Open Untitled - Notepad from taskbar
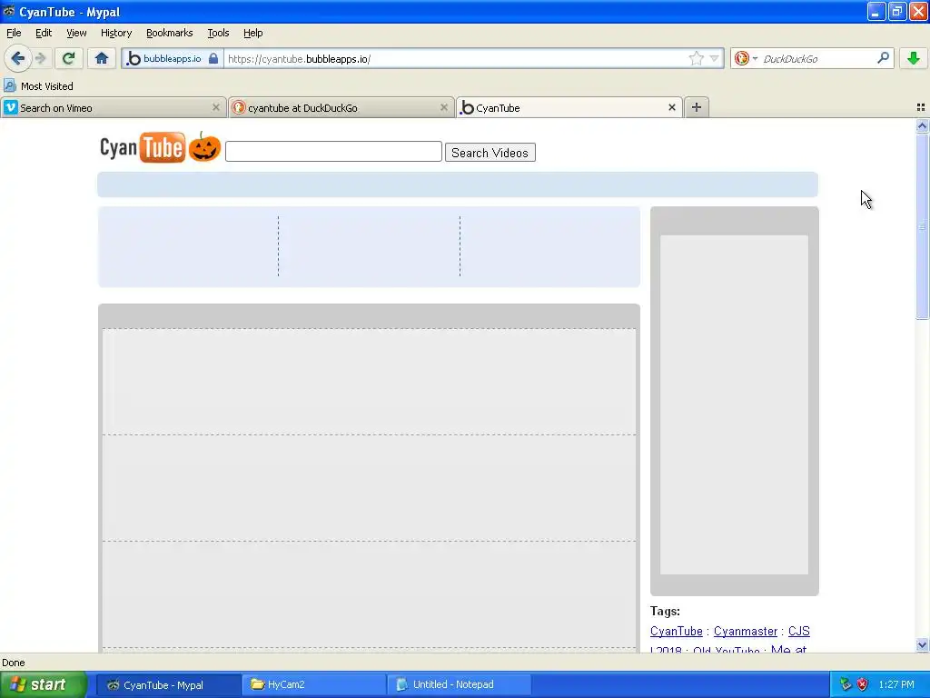Screen dimensions: 930x698 click(459, 684)
